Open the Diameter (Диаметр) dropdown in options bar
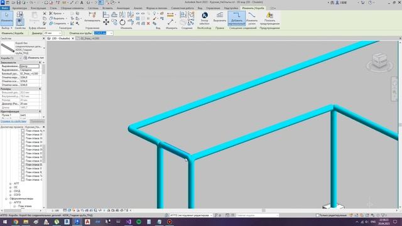The height and width of the screenshot is (226, 402). click(60, 33)
